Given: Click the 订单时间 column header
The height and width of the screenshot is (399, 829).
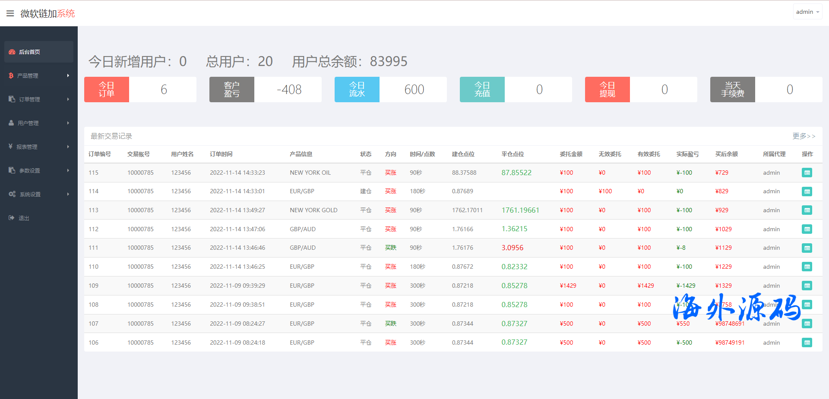Looking at the screenshot, I should click(x=221, y=154).
